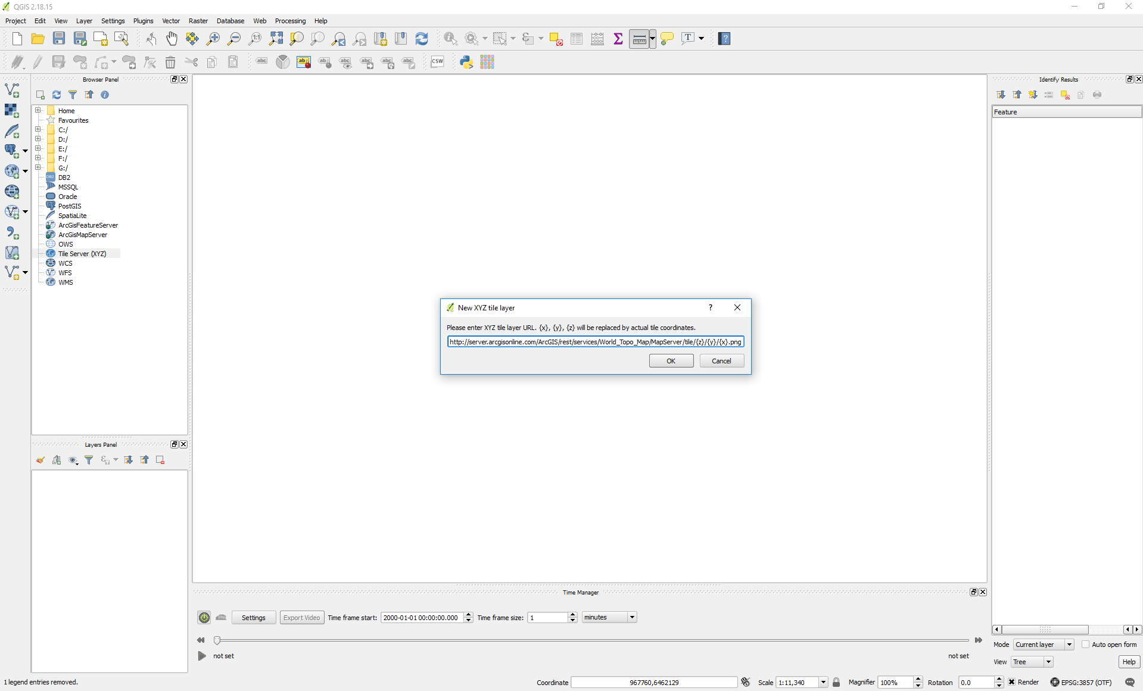1143x691 pixels.
Task: Open the Layer menu
Action: (84, 21)
